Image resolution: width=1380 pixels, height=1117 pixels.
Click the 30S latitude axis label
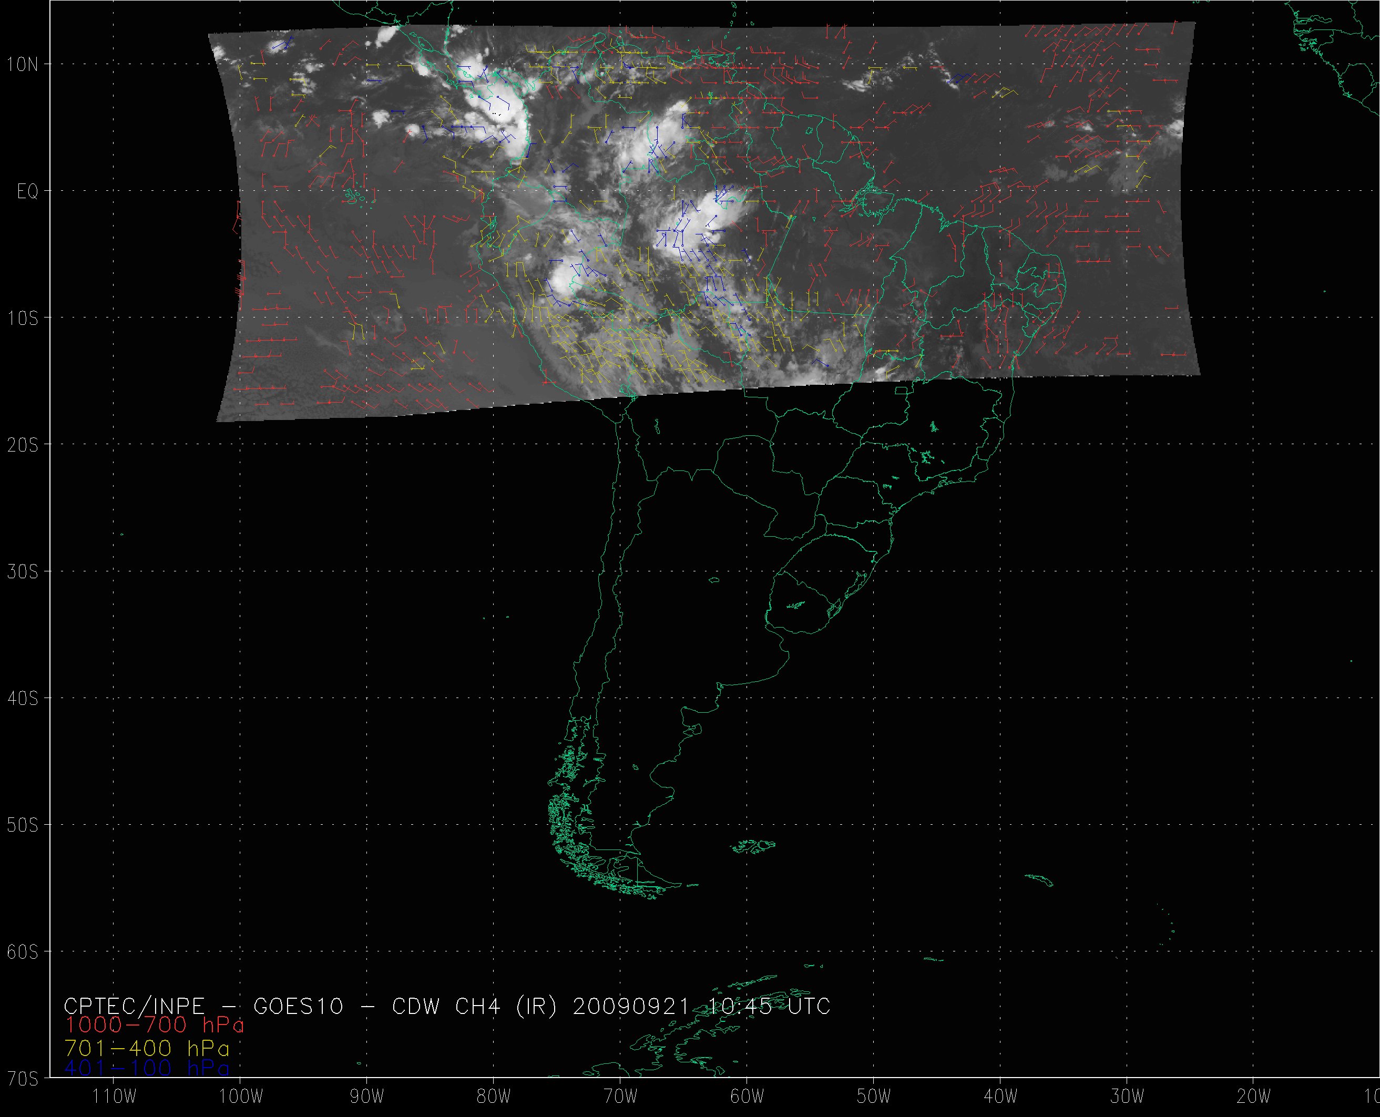[23, 572]
